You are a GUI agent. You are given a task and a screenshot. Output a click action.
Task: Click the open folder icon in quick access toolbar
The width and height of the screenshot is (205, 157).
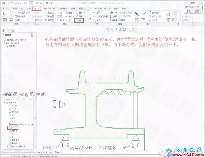12,3
